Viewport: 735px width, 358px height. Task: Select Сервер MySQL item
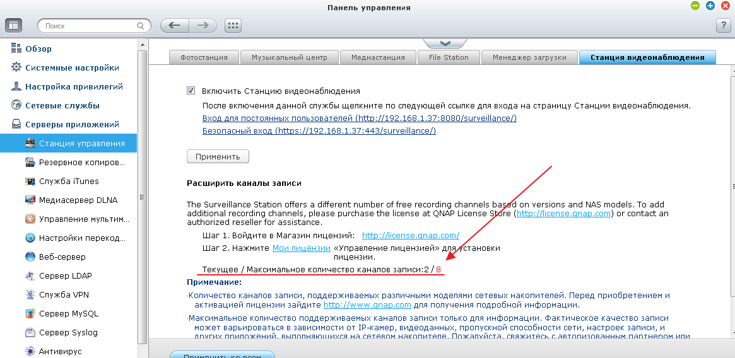click(68, 313)
